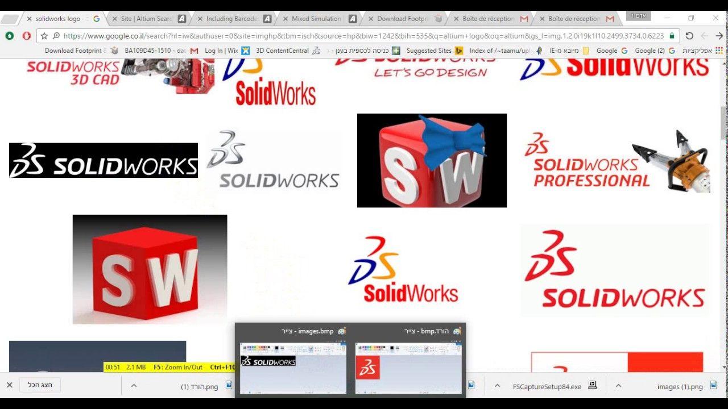Click the green secure padlock icon
The height and width of the screenshot is (409, 728).
[x=672, y=36]
